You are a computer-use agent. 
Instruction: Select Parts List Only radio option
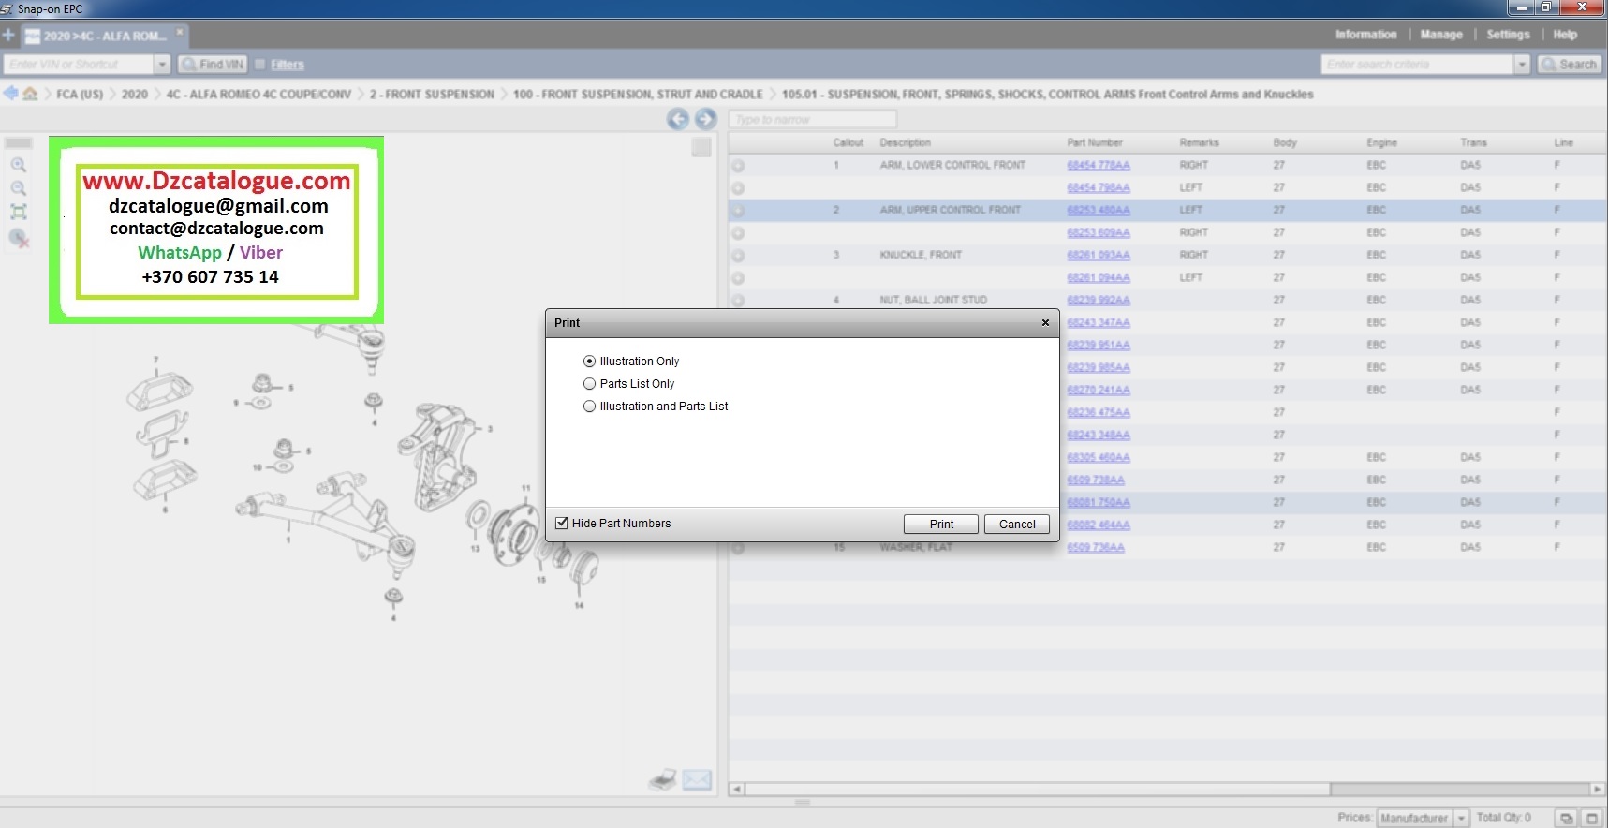point(589,384)
